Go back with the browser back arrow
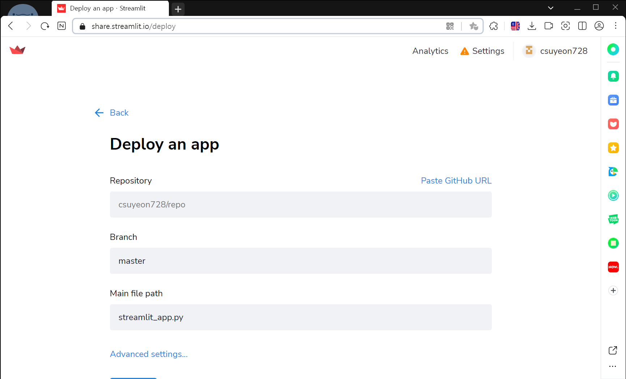626x379 pixels. coord(11,26)
